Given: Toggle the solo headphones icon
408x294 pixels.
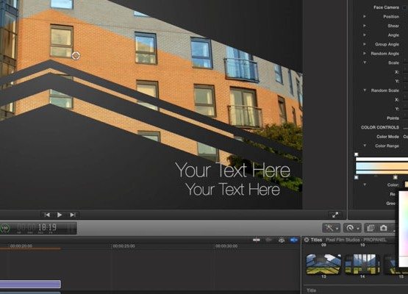Looking at the screenshot, I should click(282, 240).
